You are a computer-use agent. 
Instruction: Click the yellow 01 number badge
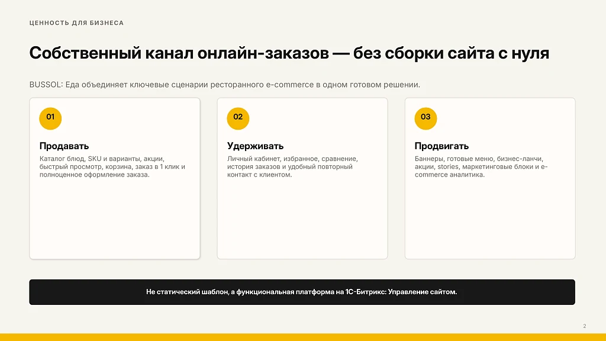[50, 118]
